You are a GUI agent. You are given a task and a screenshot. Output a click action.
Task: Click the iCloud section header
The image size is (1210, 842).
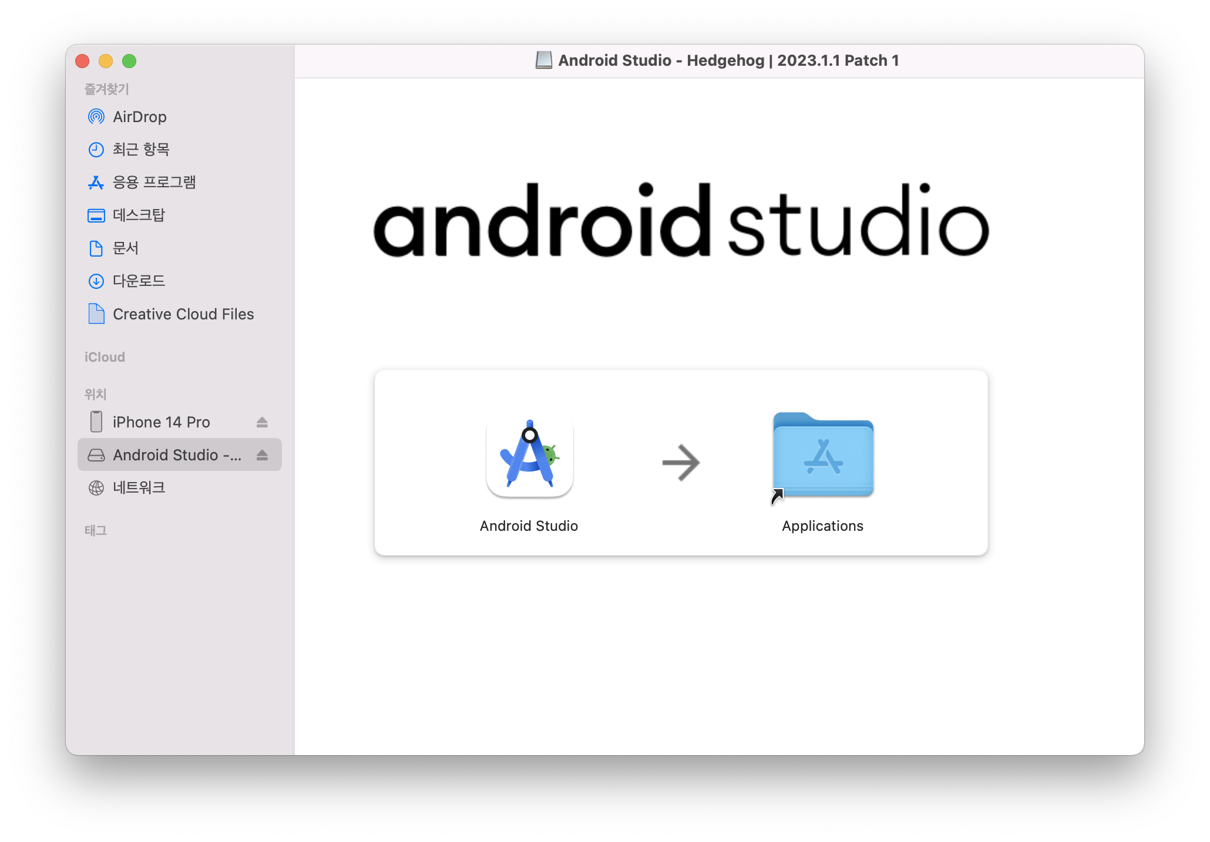pyautogui.click(x=105, y=357)
